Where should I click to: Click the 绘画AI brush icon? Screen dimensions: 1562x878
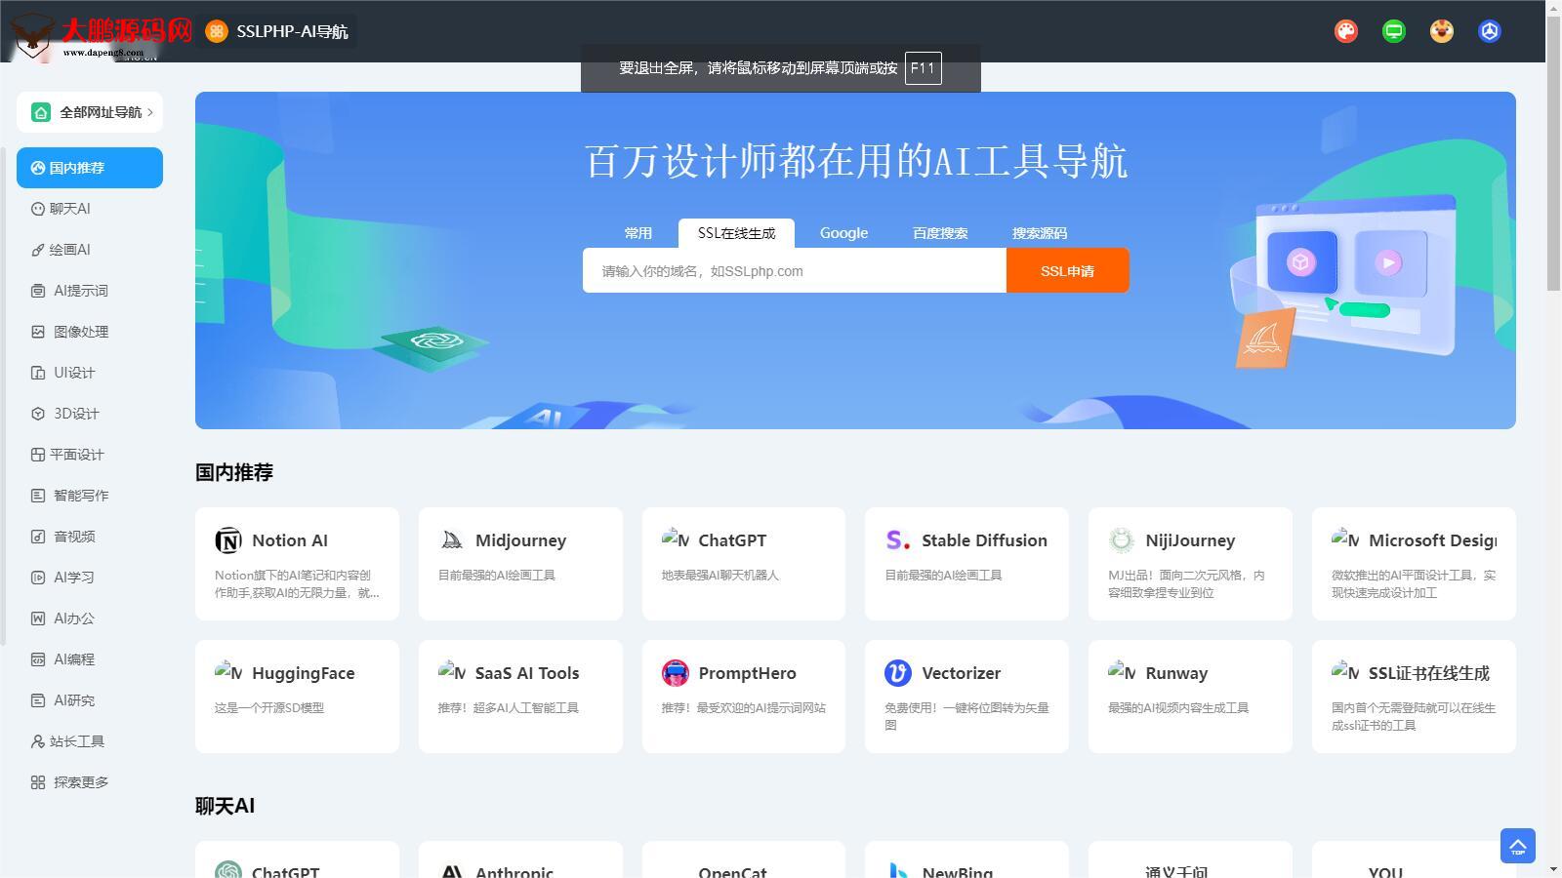coord(38,250)
